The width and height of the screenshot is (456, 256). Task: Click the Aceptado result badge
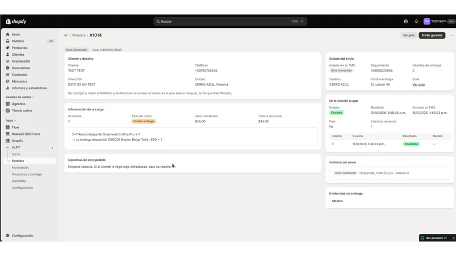click(411, 144)
